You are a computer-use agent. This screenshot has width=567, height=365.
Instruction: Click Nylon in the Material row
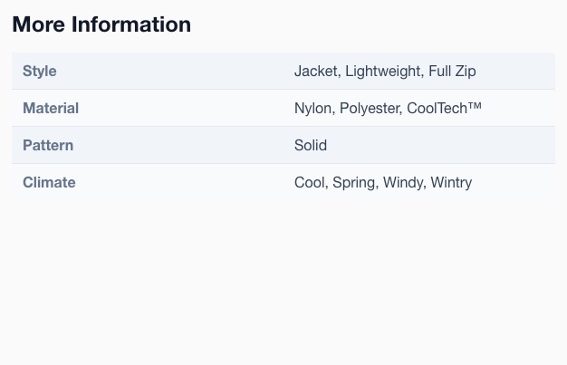click(312, 108)
